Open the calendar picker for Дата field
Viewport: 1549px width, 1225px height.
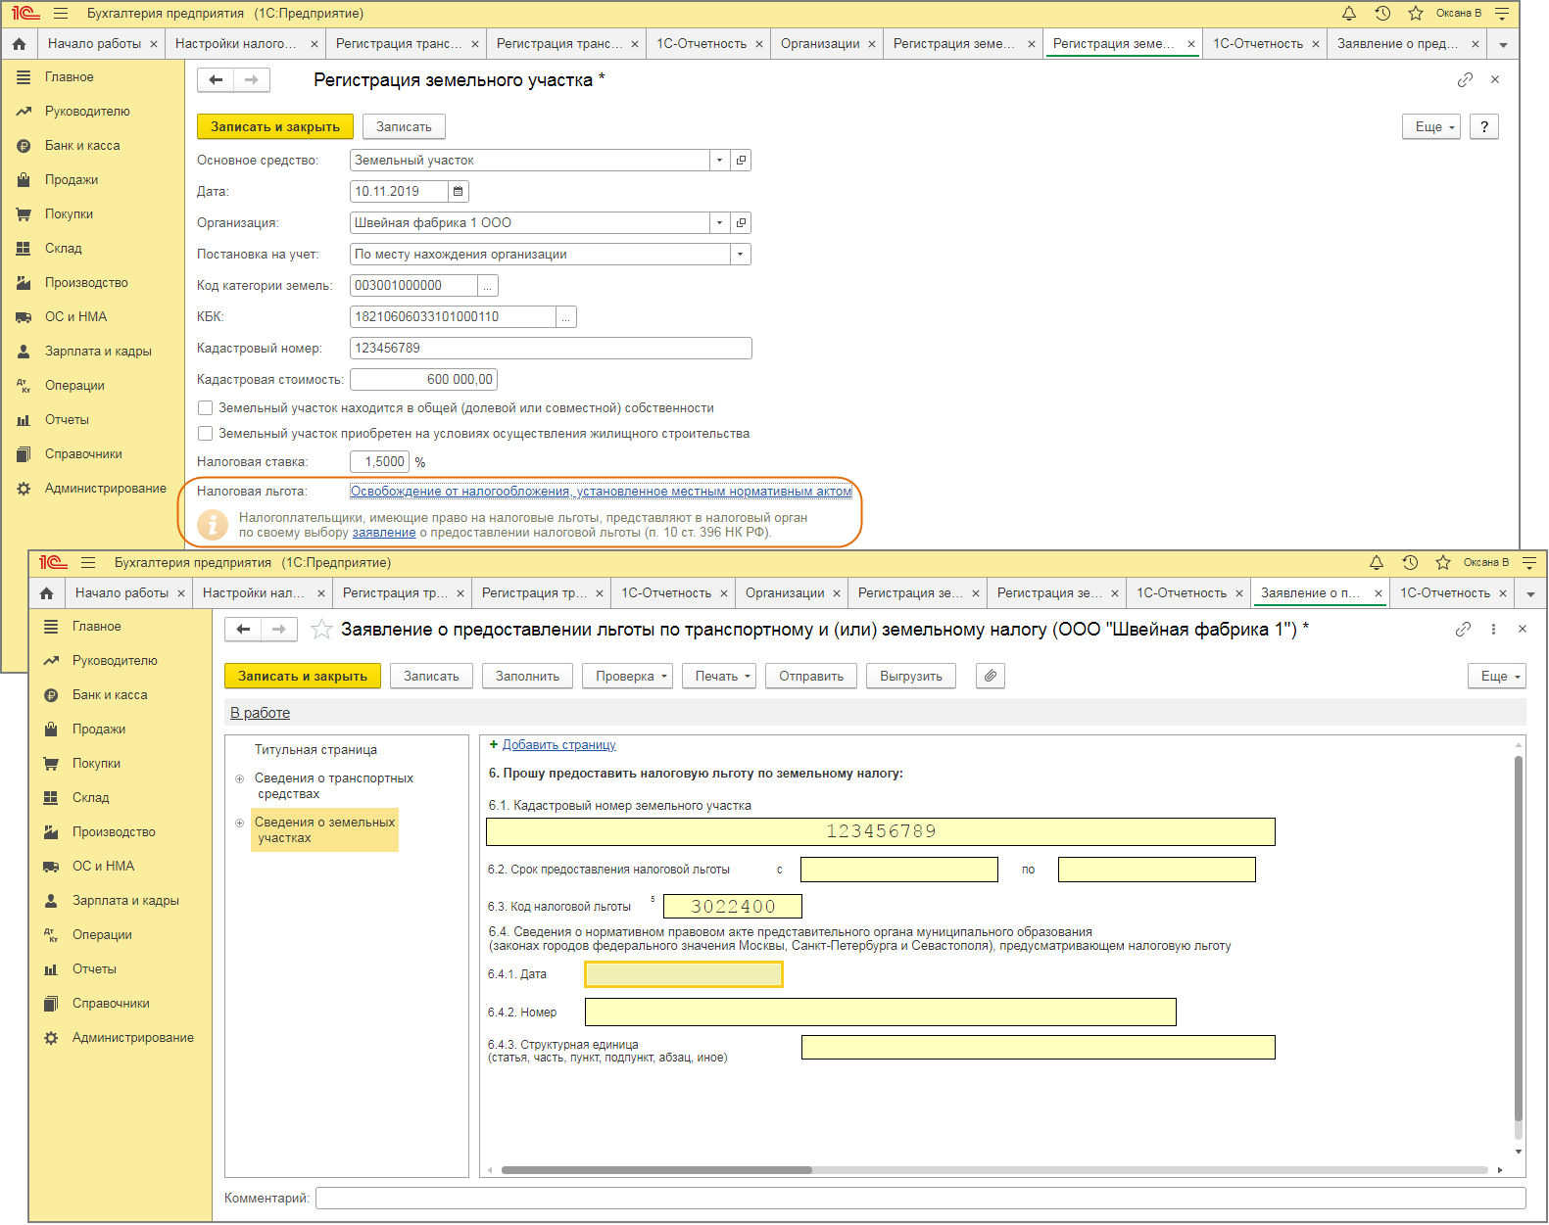pyautogui.click(x=458, y=192)
